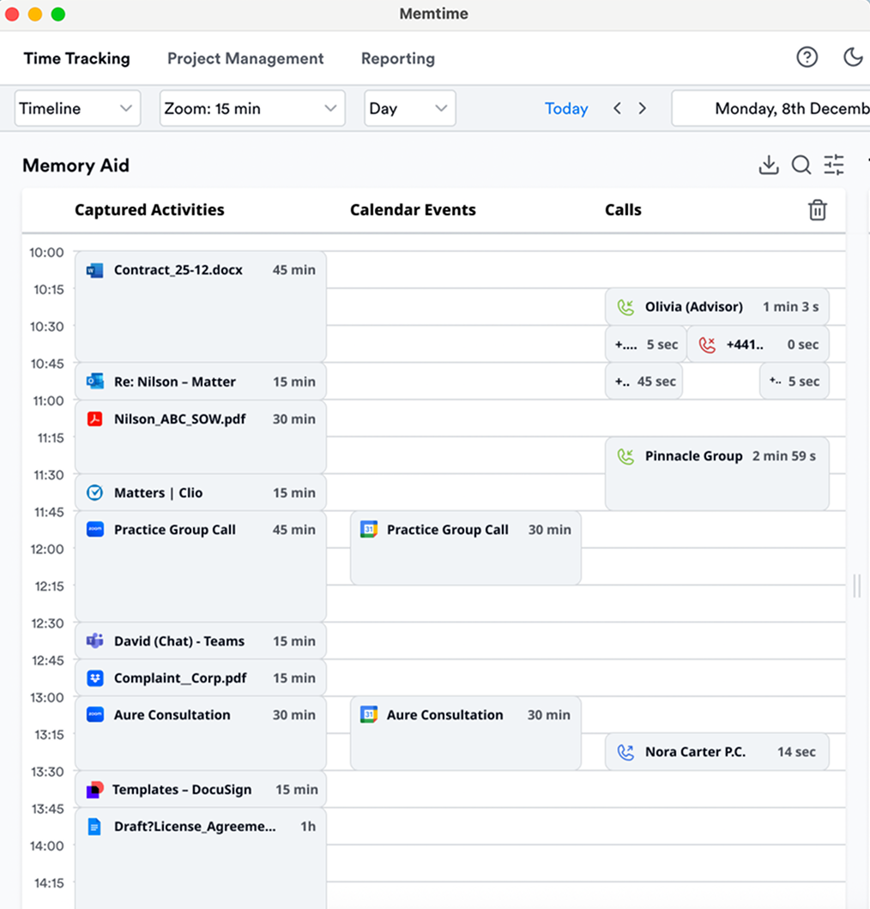Screen dimensions: 870x909
Task: Select the Draft?License_Agreeme... activity
Action: pyautogui.click(x=201, y=858)
